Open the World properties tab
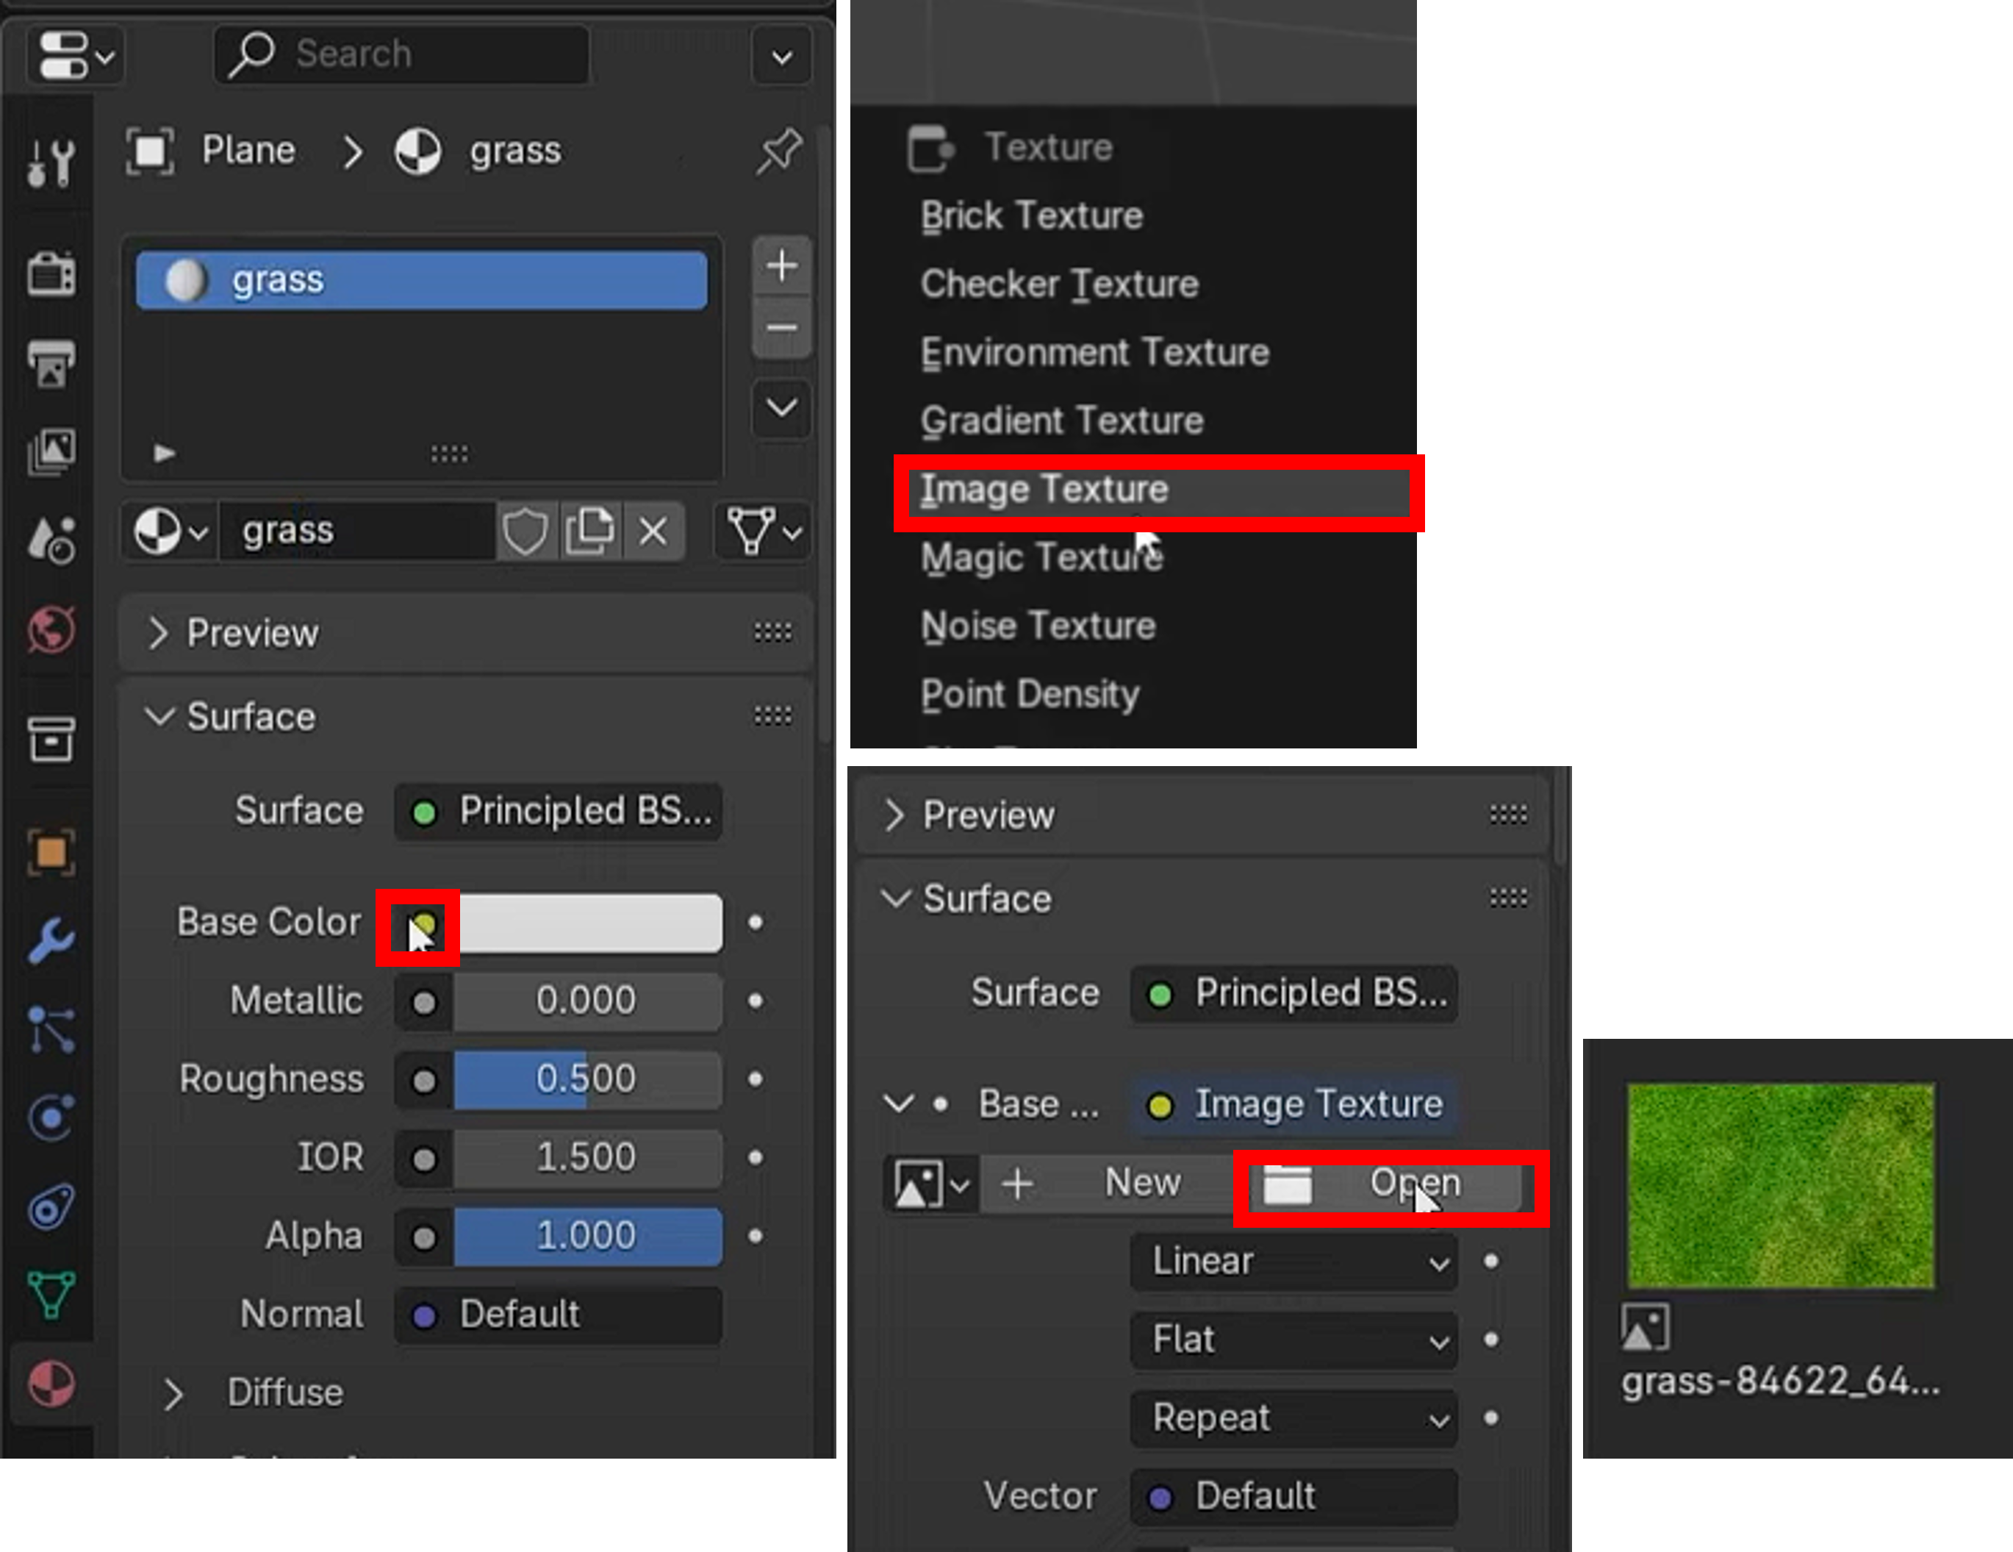Screen dimensions: 2013x1552 pyautogui.click(x=51, y=631)
